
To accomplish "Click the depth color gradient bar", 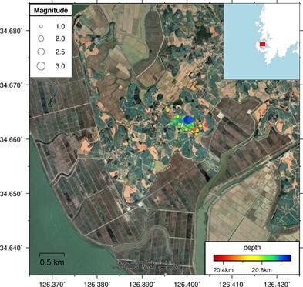I will [252, 258].
